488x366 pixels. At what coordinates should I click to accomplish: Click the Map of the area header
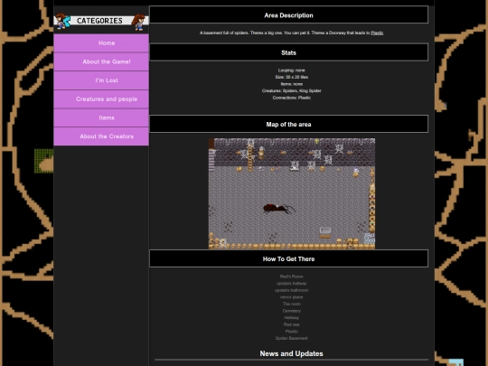click(289, 124)
